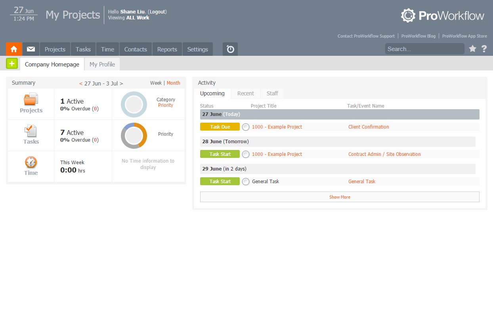Click the Priority donut chart
The width and height of the screenshot is (493, 311).
point(134,136)
